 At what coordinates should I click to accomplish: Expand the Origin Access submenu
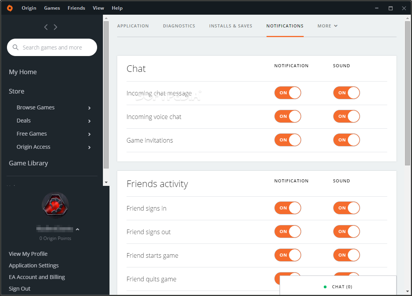[x=89, y=147]
